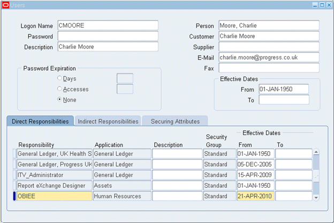The image size is (334, 223).
Task: Select the Days password expiration option
Action: pyautogui.click(x=59, y=78)
